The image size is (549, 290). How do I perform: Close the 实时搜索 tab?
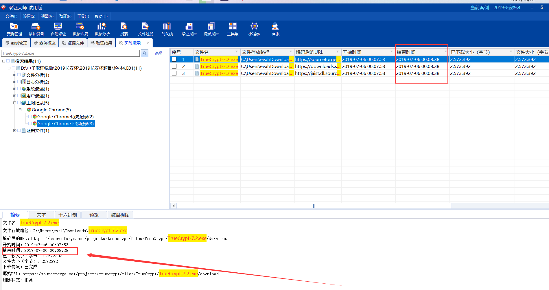148,43
